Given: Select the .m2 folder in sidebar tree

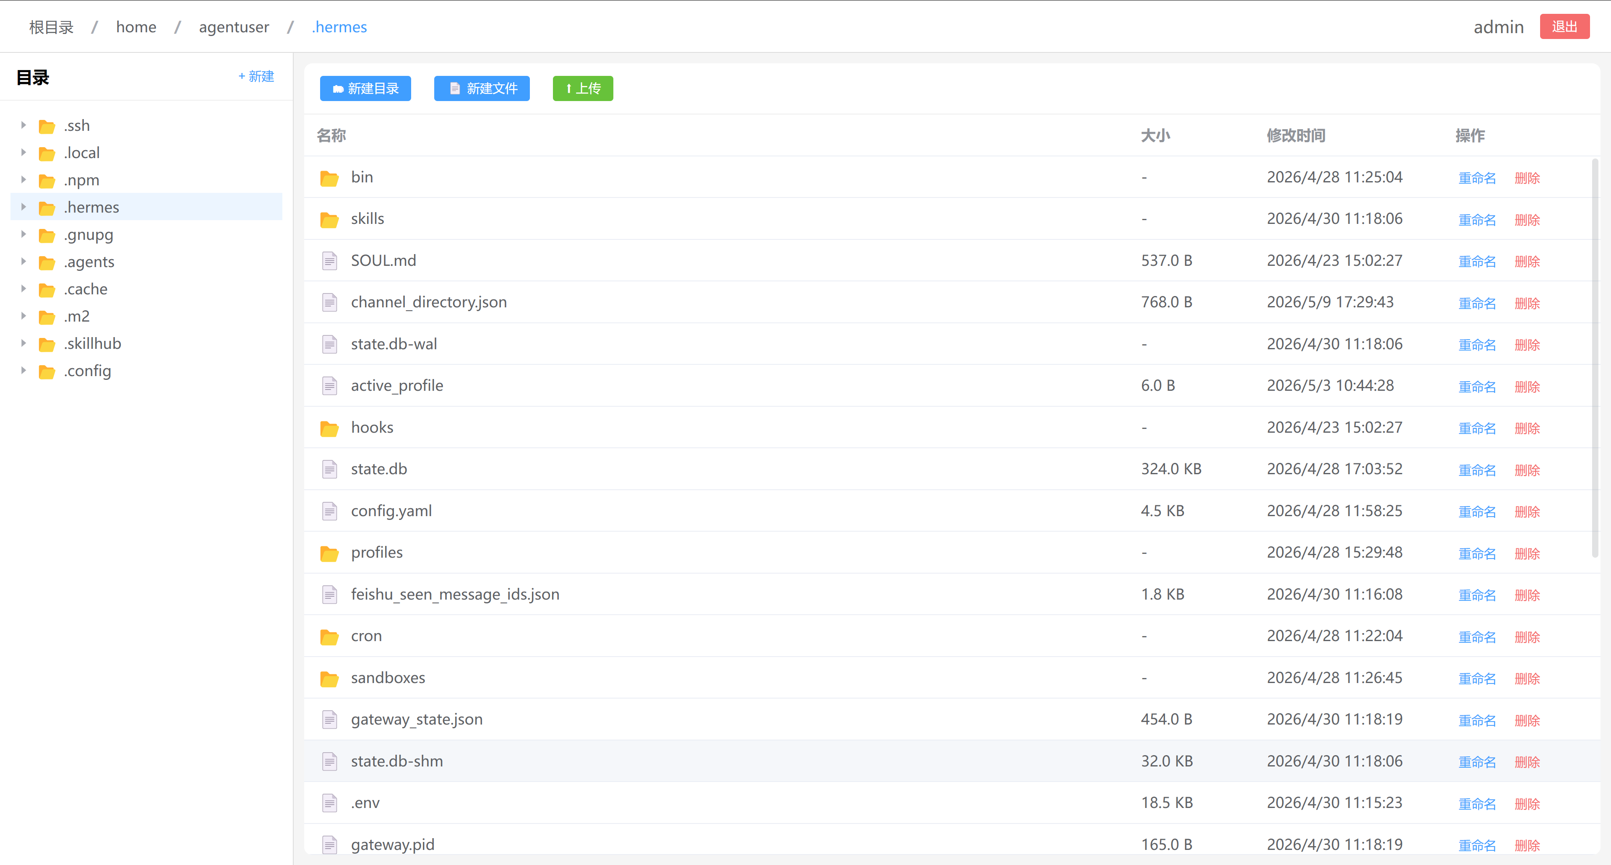Looking at the screenshot, I should [x=147, y=316].
